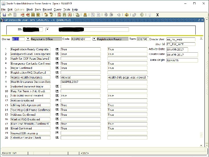Open dropdown for Registration Ready Complete row

[x=57, y=49]
